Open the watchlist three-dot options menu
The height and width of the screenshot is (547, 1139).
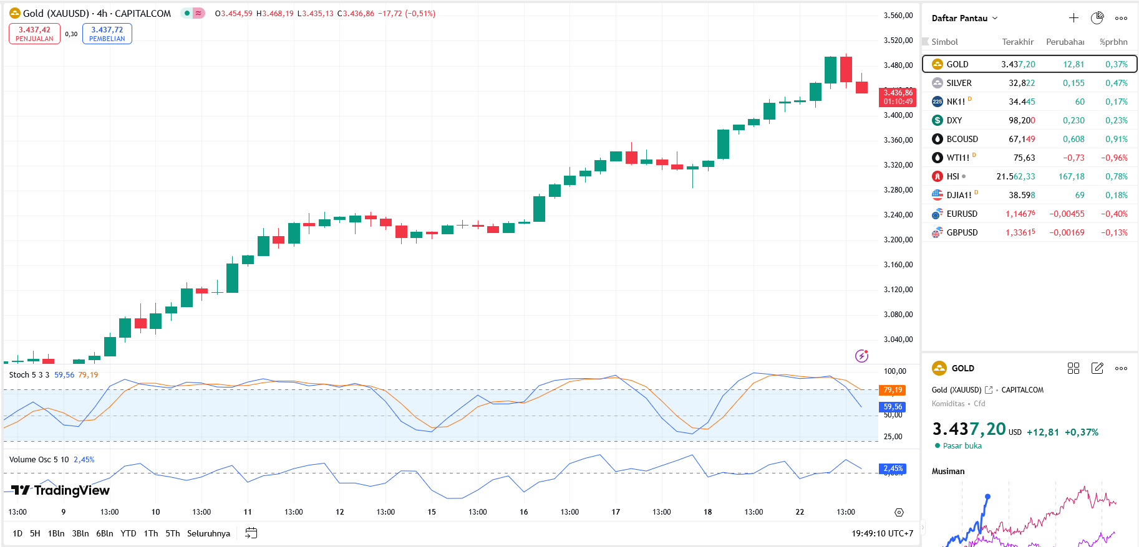tap(1121, 18)
